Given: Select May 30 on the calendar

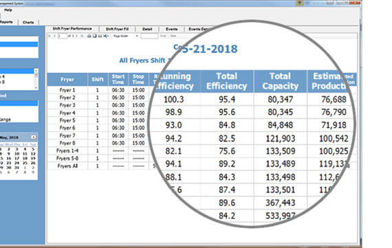Looking at the screenshot, I should point(9,168).
